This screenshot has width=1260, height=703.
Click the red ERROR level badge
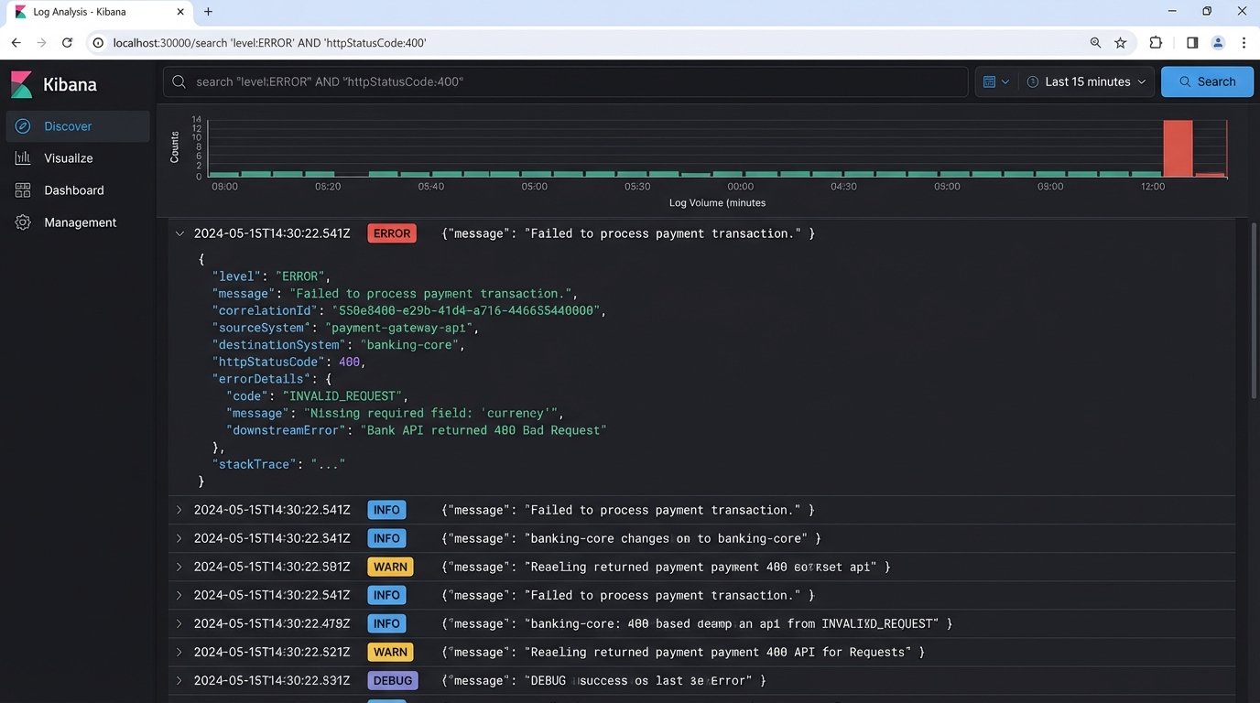(392, 233)
